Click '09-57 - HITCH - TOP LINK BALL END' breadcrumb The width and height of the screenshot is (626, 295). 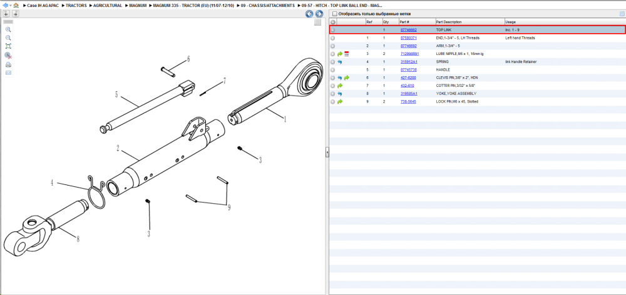[342, 6]
